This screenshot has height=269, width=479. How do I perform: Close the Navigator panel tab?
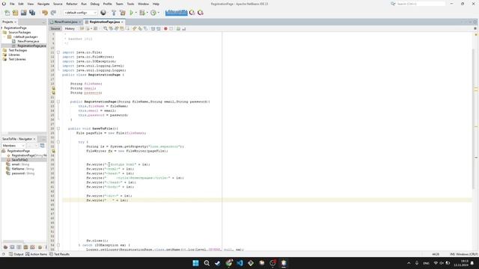tap(34, 139)
